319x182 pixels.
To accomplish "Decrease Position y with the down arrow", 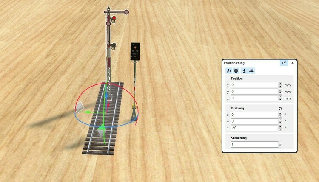I will (280, 93).
